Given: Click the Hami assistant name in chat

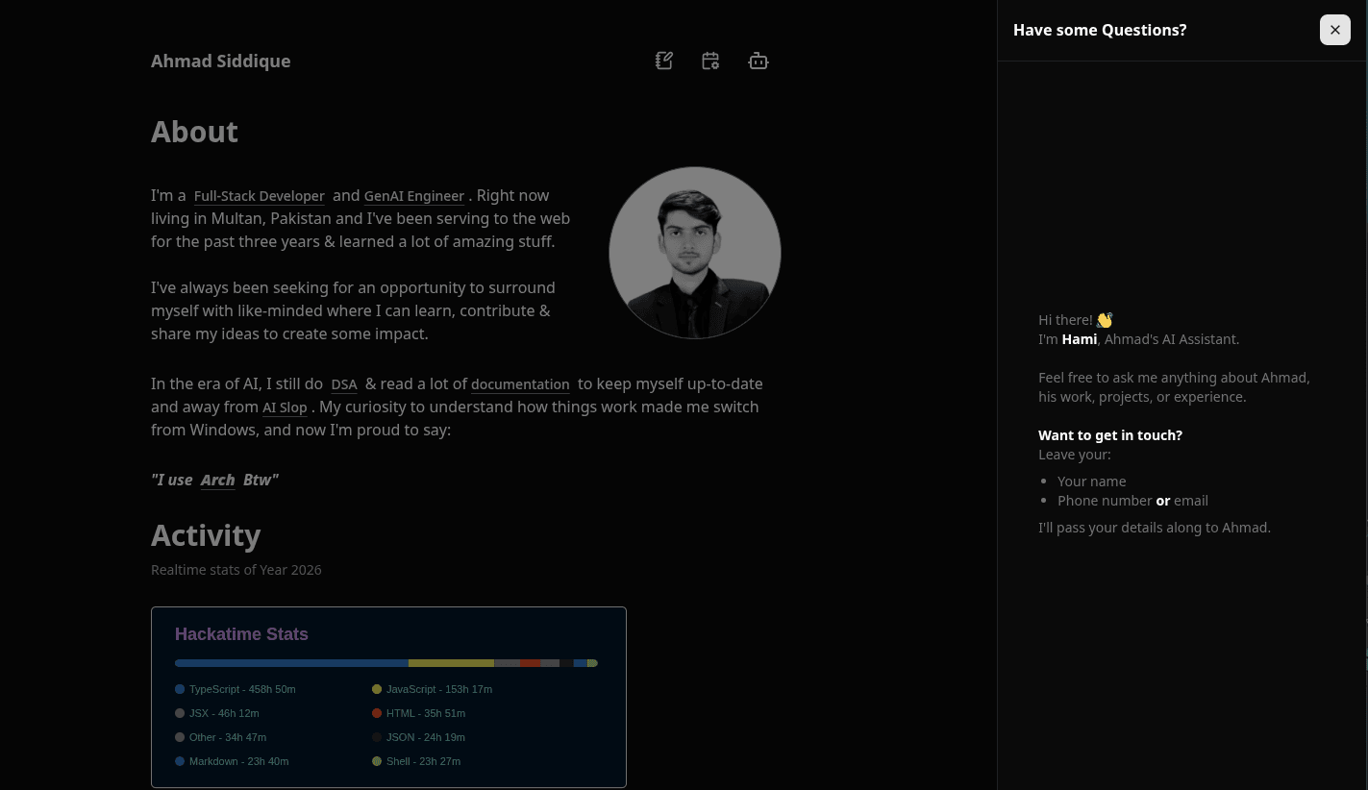Looking at the screenshot, I should [x=1080, y=339].
